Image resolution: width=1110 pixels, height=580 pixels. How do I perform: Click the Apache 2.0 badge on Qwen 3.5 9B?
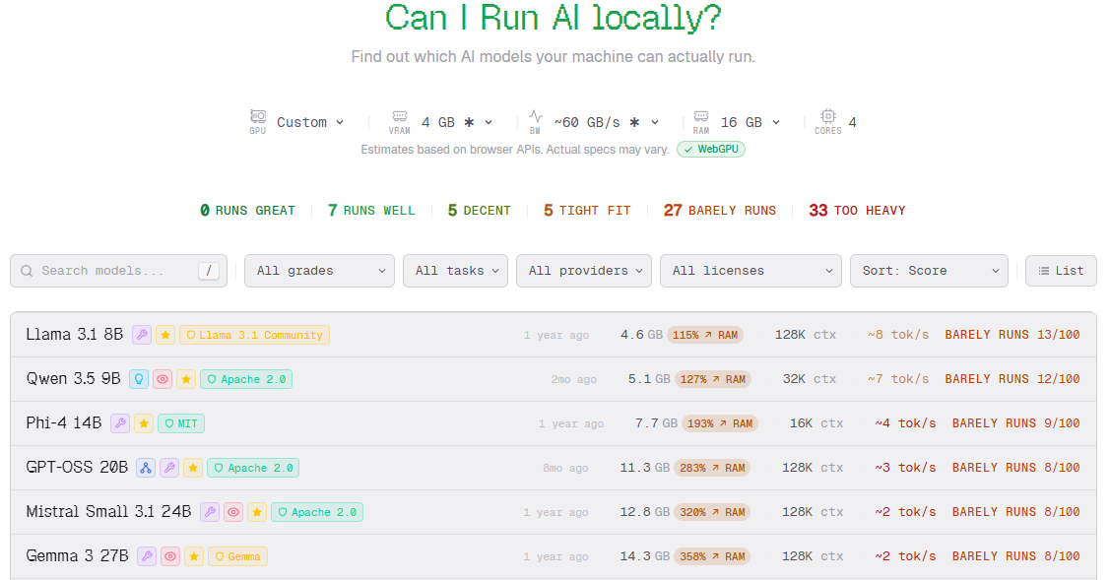tap(246, 379)
